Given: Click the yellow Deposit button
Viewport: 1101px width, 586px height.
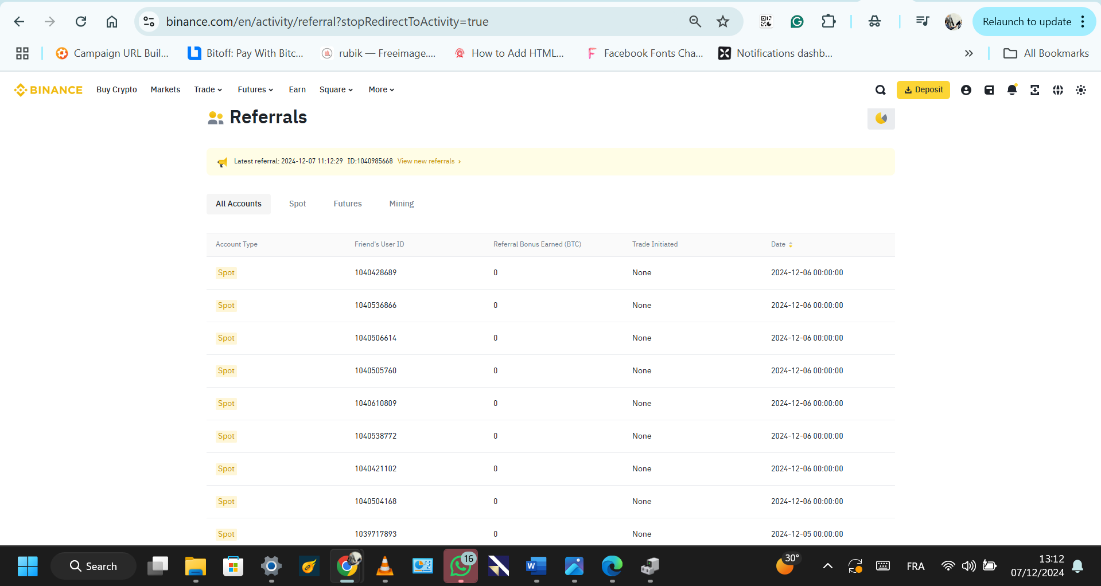Looking at the screenshot, I should click(923, 90).
